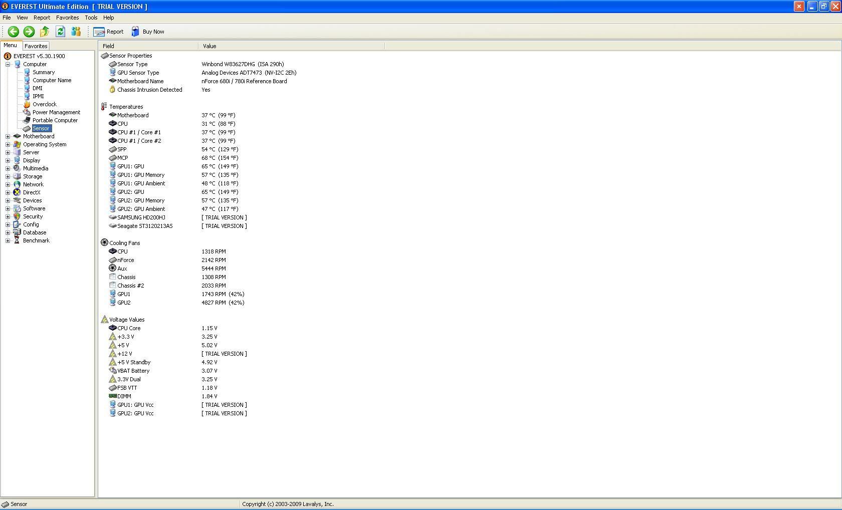The width and height of the screenshot is (842, 510).
Task: Select Portable Computer in the tree
Action: (55, 120)
